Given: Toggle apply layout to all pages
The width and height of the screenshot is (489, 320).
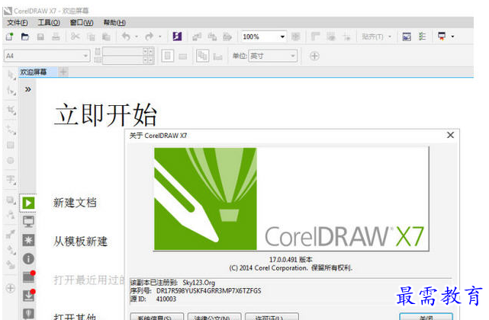Looking at the screenshot, I should [202, 56].
